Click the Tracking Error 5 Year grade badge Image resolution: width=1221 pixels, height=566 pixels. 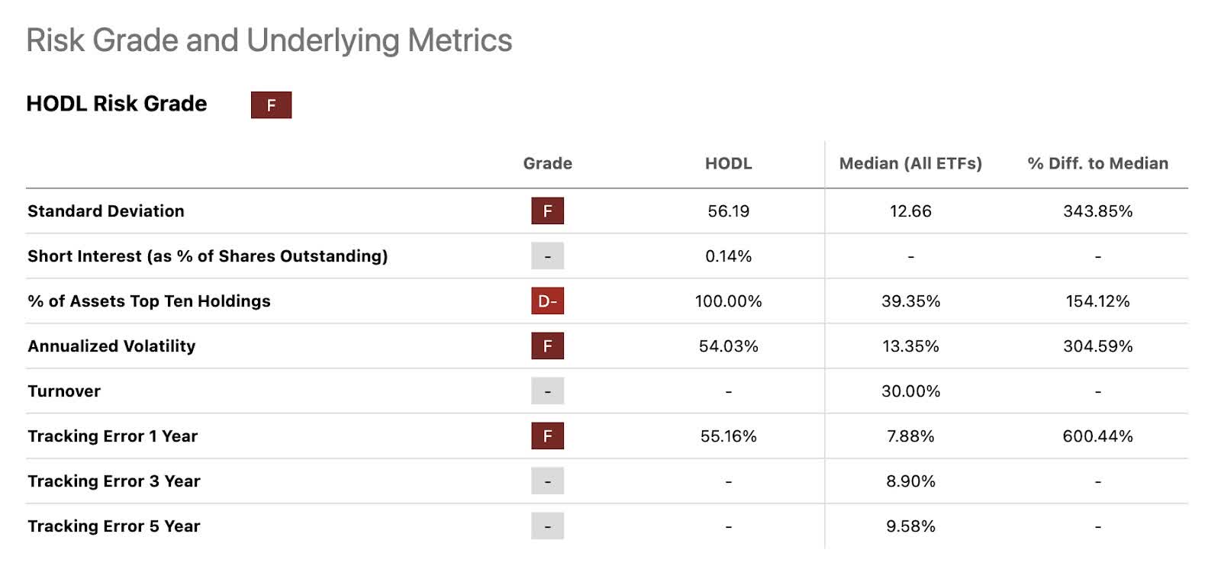(547, 526)
